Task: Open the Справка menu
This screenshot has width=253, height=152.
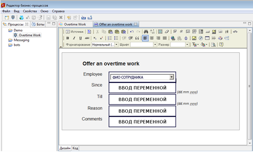Action: pyautogui.click(x=58, y=11)
